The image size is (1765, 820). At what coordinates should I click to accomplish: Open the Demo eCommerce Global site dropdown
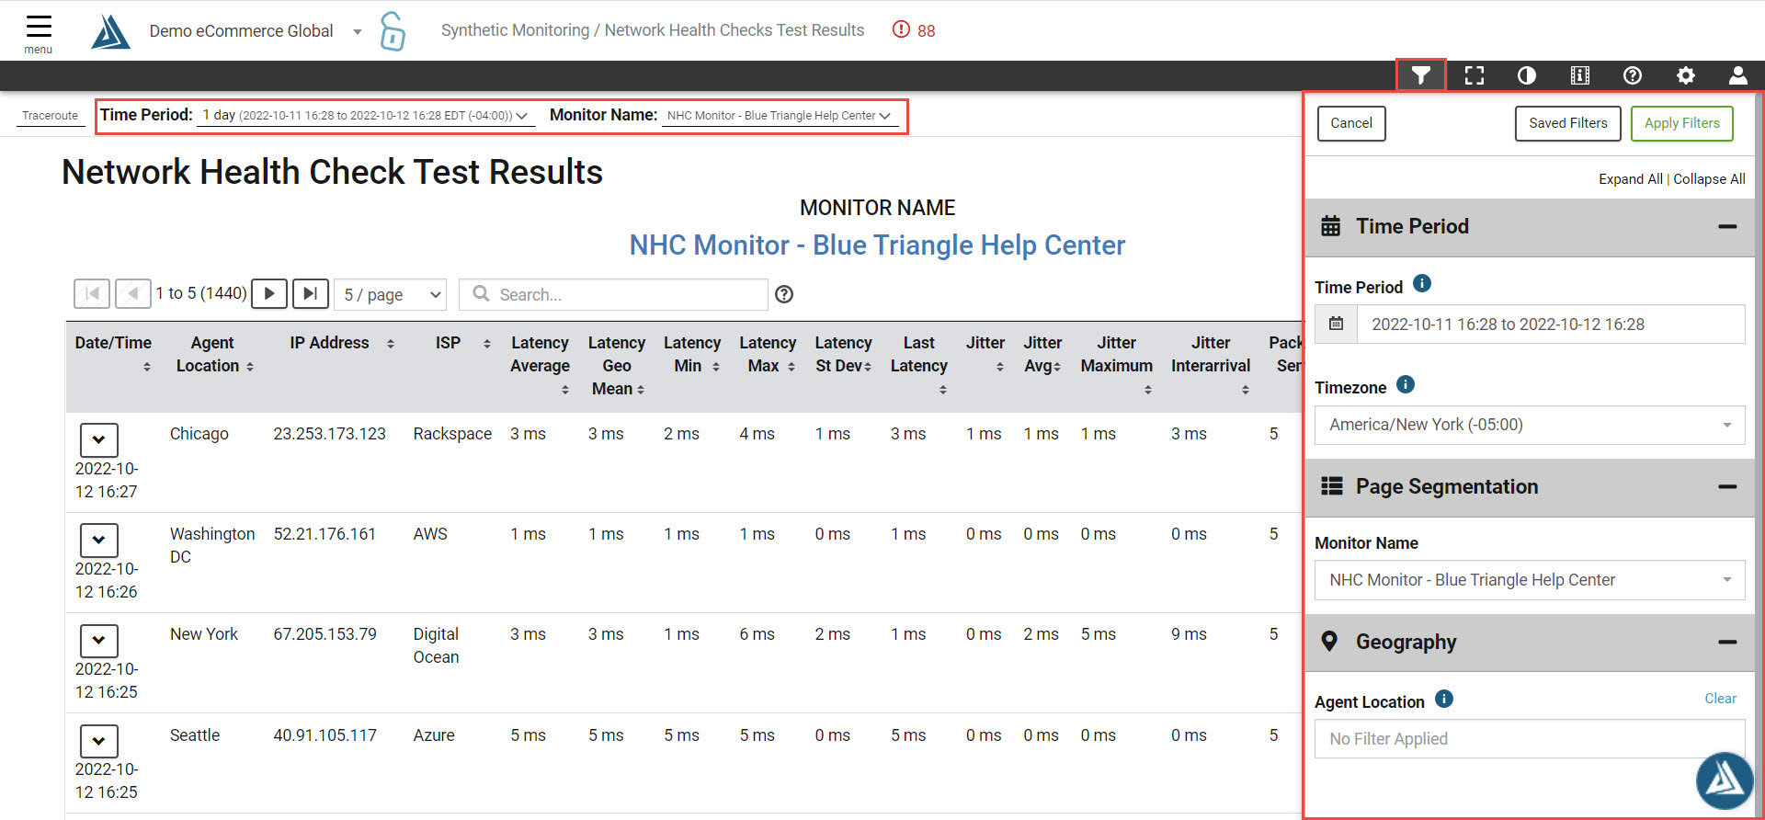click(x=256, y=31)
